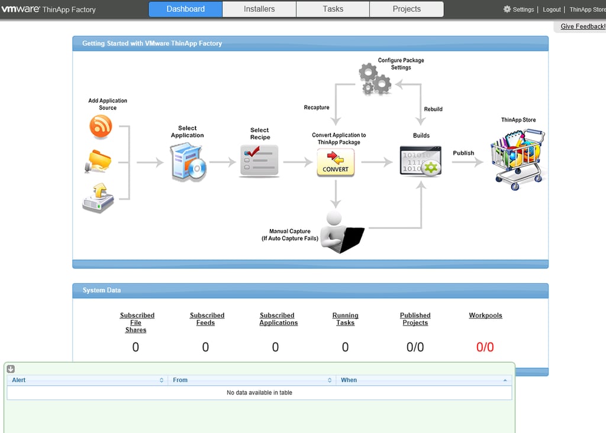
Task: Open the Settings link
Action: click(x=523, y=9)
